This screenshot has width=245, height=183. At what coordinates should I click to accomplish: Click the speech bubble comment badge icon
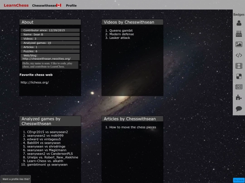click(x=239, y=108)
